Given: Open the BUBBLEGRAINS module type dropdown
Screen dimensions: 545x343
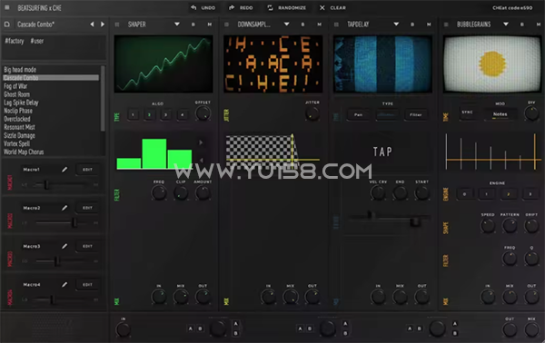Looking at the screenshot, I should [506, 24].
